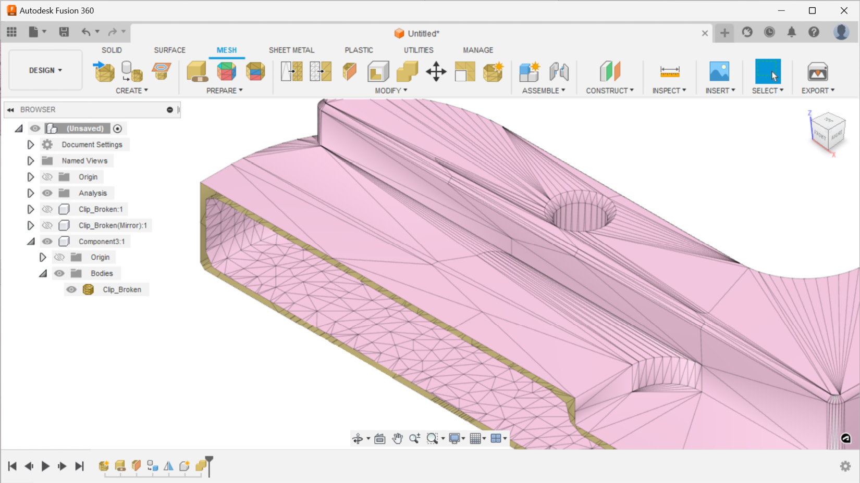The width and height of the screenshot is (860, 483).
Task: Switch to the SURFACE tab
Action: pos(169,50)
